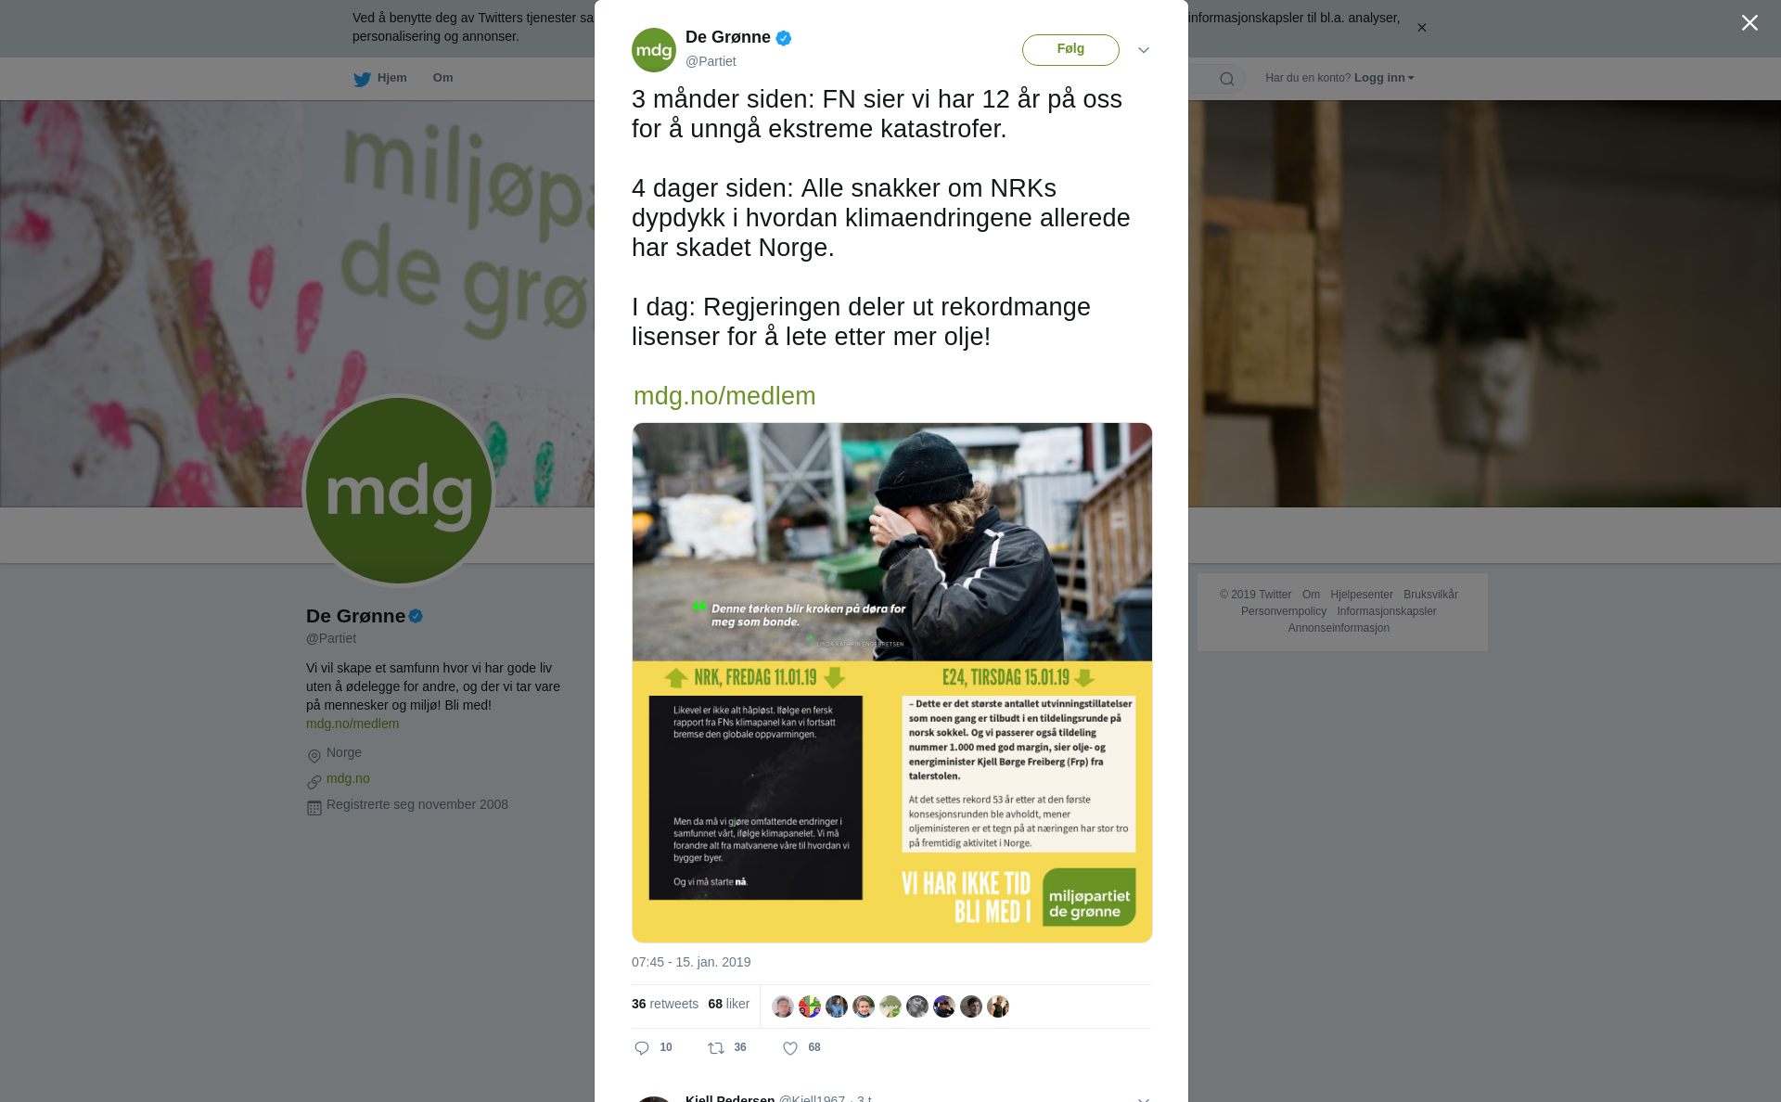Close the tweet overlay with X
The width and height of the screenshot is (1781, 1102).
pos(1749,23)
